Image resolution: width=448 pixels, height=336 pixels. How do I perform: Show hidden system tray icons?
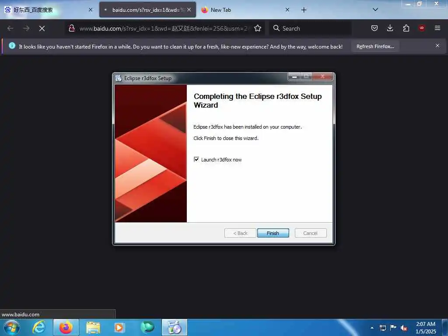click(x=372, y=328)
